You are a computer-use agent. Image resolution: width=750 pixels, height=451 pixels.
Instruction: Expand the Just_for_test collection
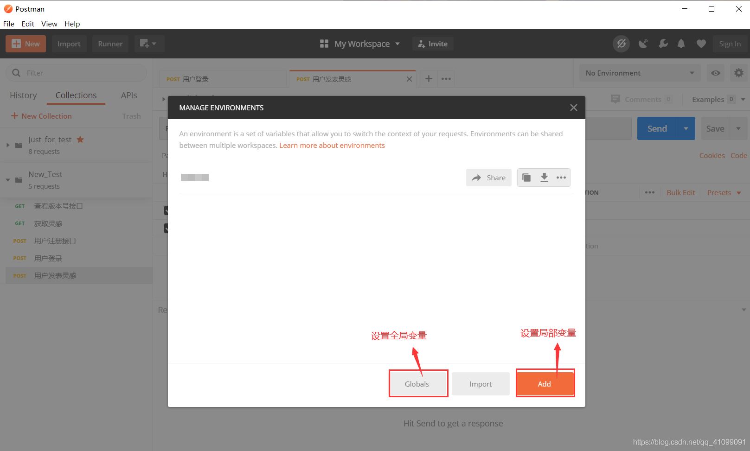(x=7, y=145)
